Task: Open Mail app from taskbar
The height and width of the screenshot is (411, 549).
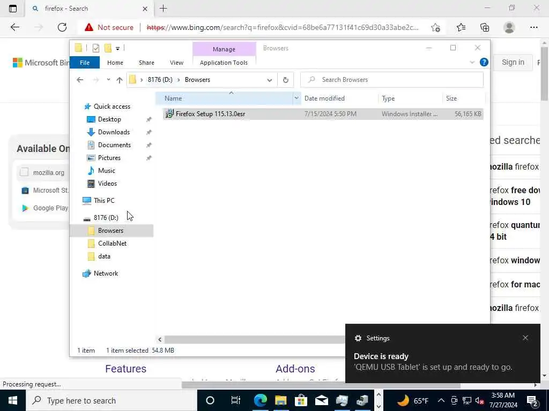Action: coord(322,400)
